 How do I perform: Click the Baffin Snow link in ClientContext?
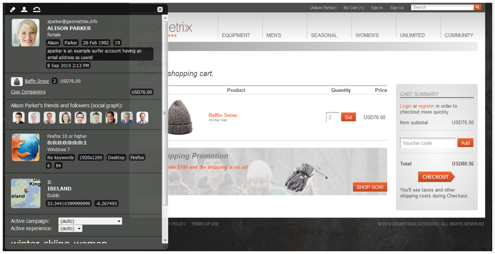(37, 81)
